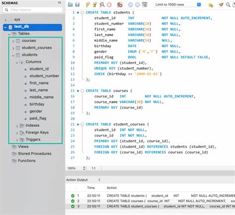Fold the CREATE TABLE student_courses block
The width and height of the screenshot is (235, 215).
[82, 124]
